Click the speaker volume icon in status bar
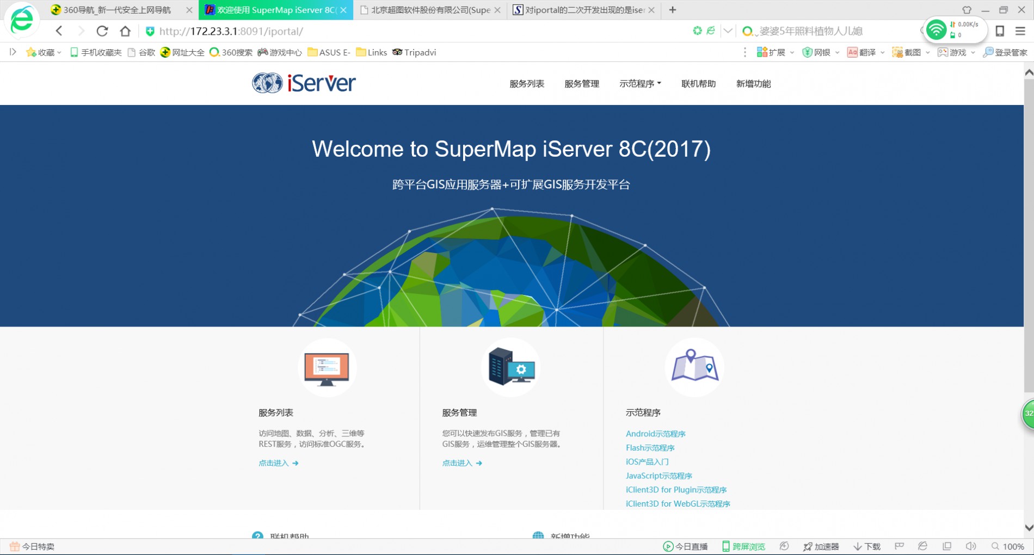Viewport: 1034px width, 555px height. [x=971, y=546]
